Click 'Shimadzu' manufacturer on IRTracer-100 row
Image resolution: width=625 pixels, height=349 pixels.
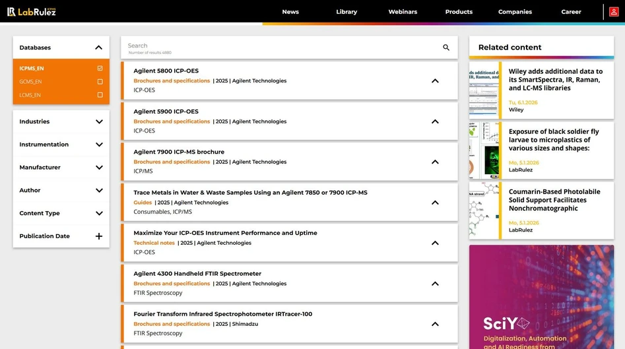click(245, 324)
